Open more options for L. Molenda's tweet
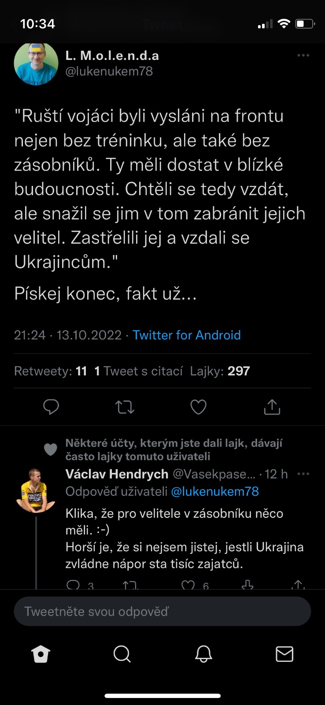The width and height of the screenshot is (325, 705). 303,56
